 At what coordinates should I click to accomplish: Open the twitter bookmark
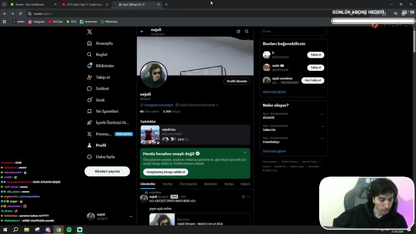[19, 22]
